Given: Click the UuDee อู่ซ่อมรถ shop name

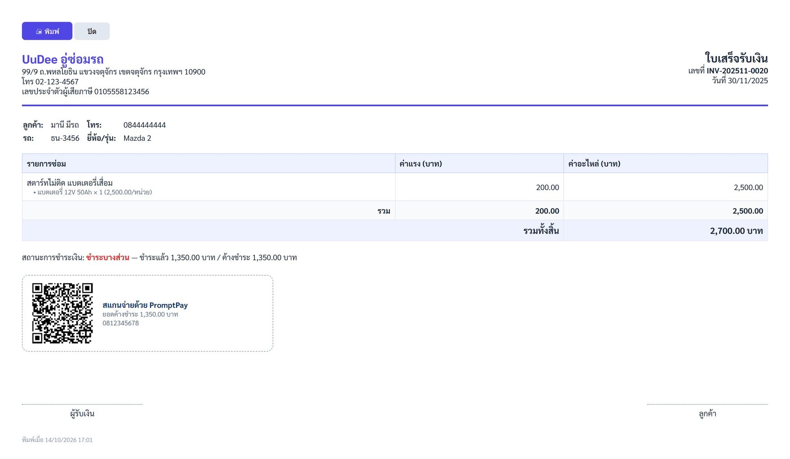Looking at the screenshot, I should pyautogui.click(x=63, y=59).
